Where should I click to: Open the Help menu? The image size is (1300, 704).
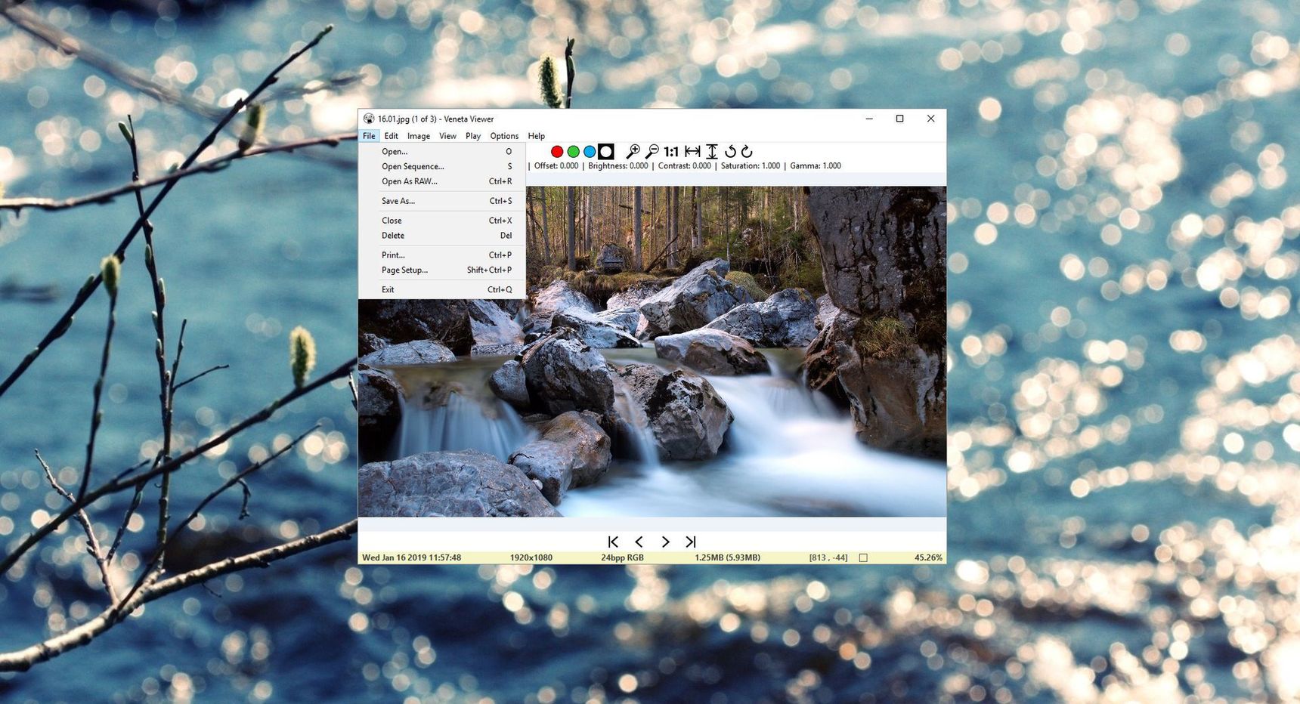click(536, 136)
